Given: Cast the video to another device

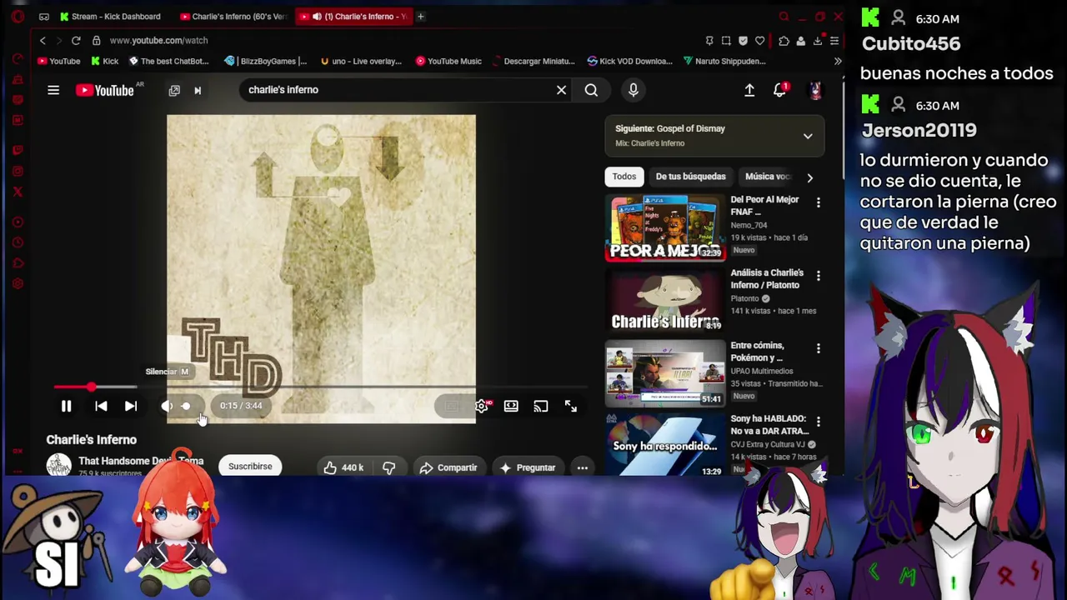Looking at the screenshot, I should [x=541, y=406].
